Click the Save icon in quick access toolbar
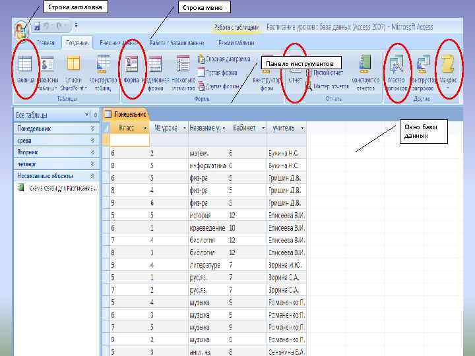The height and width of the screenshot is (356, 475). [x=37, y=26]
